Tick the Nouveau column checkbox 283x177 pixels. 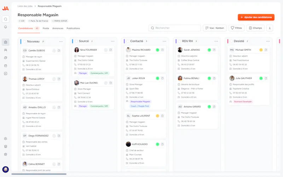[25, 42]
